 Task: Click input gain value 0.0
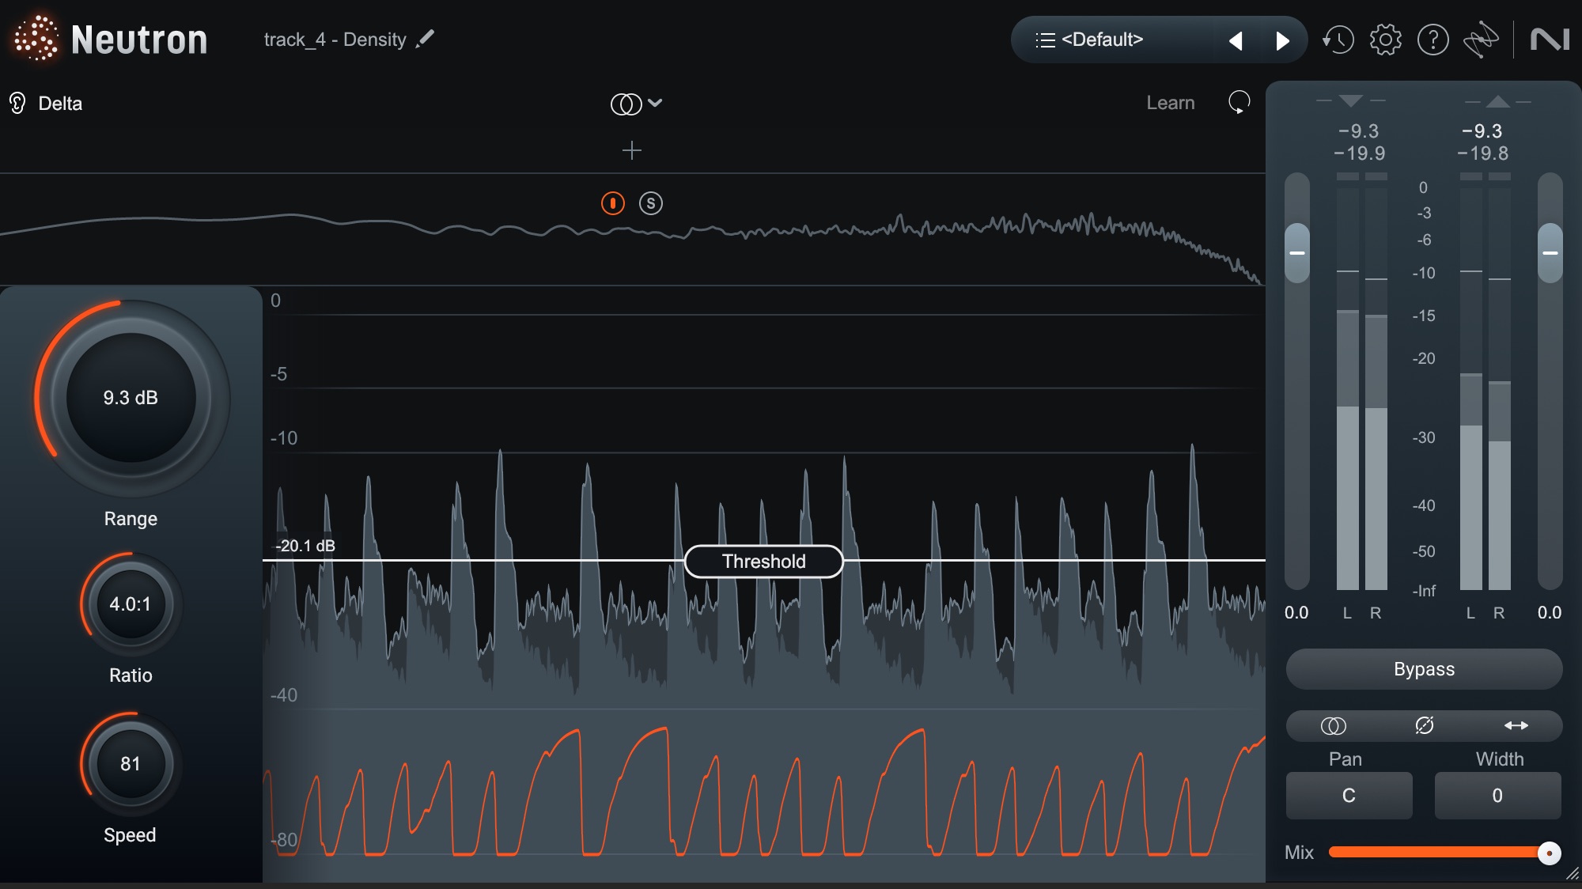point(1296,613)
